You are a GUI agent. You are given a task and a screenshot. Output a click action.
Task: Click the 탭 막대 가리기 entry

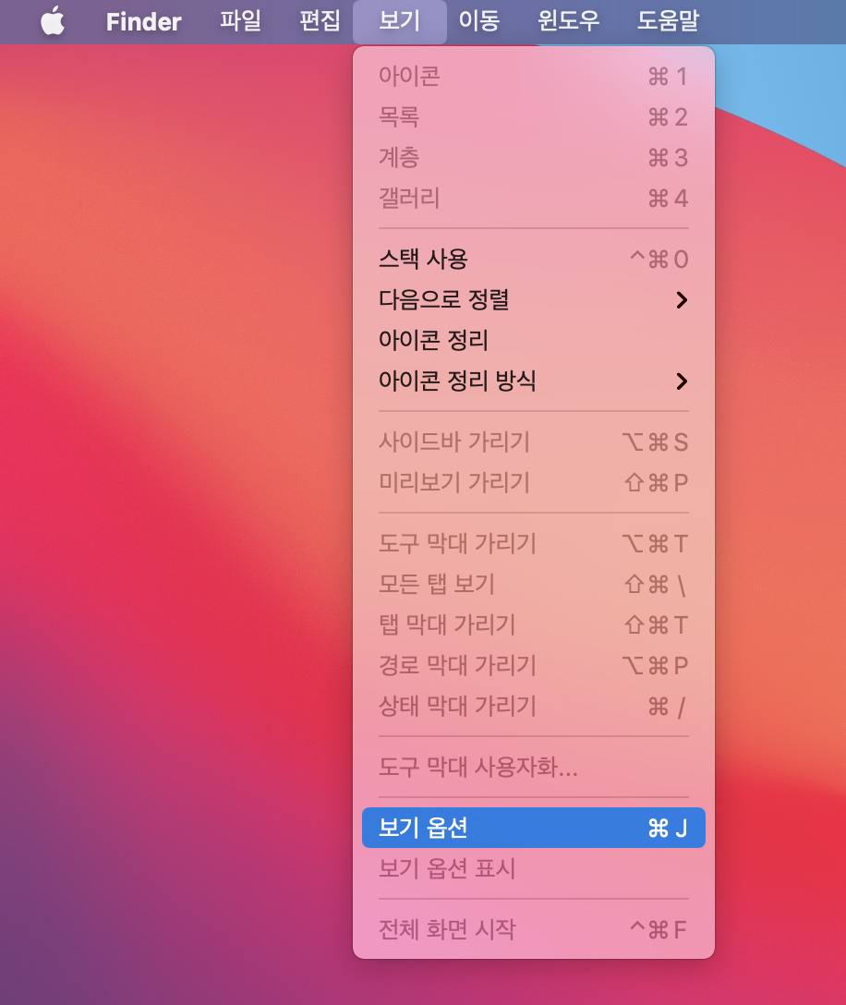click(x=533, y=624)
